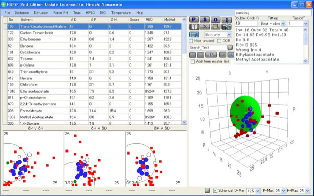The height and width of the screenshot is (196, 314).
Task: Click the blue O button
Action: (215, 19)
